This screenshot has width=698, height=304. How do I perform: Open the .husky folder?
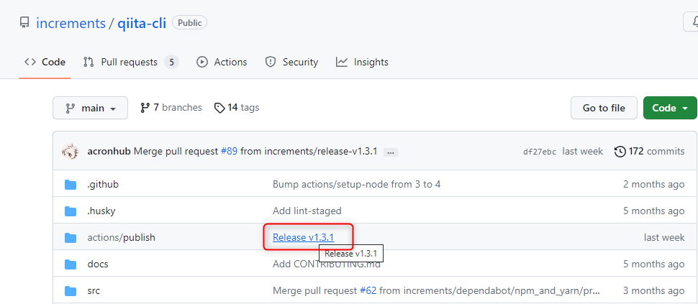[101, 211]
